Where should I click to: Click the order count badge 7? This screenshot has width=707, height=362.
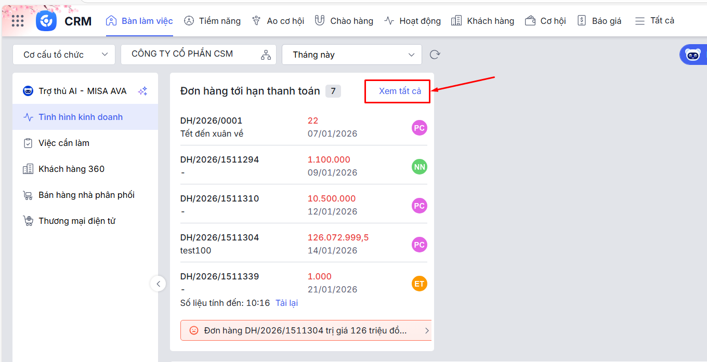coord(333,91)
